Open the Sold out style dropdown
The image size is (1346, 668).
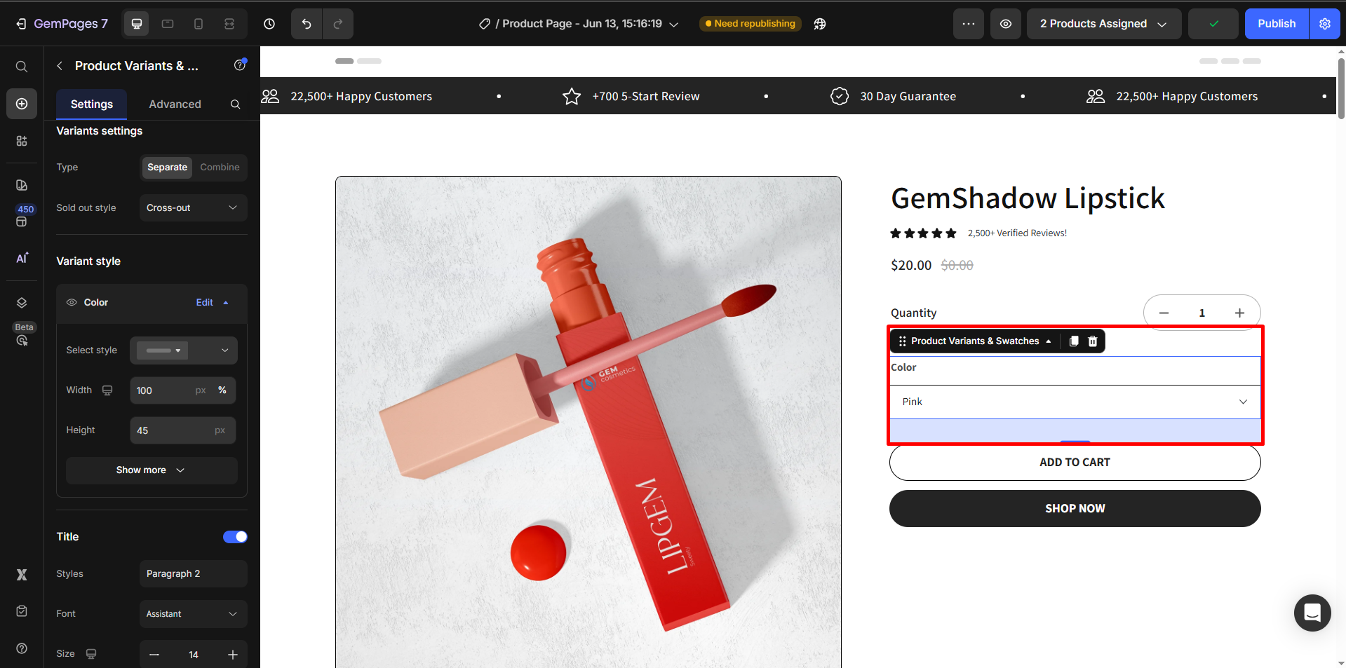click(193, 207)
